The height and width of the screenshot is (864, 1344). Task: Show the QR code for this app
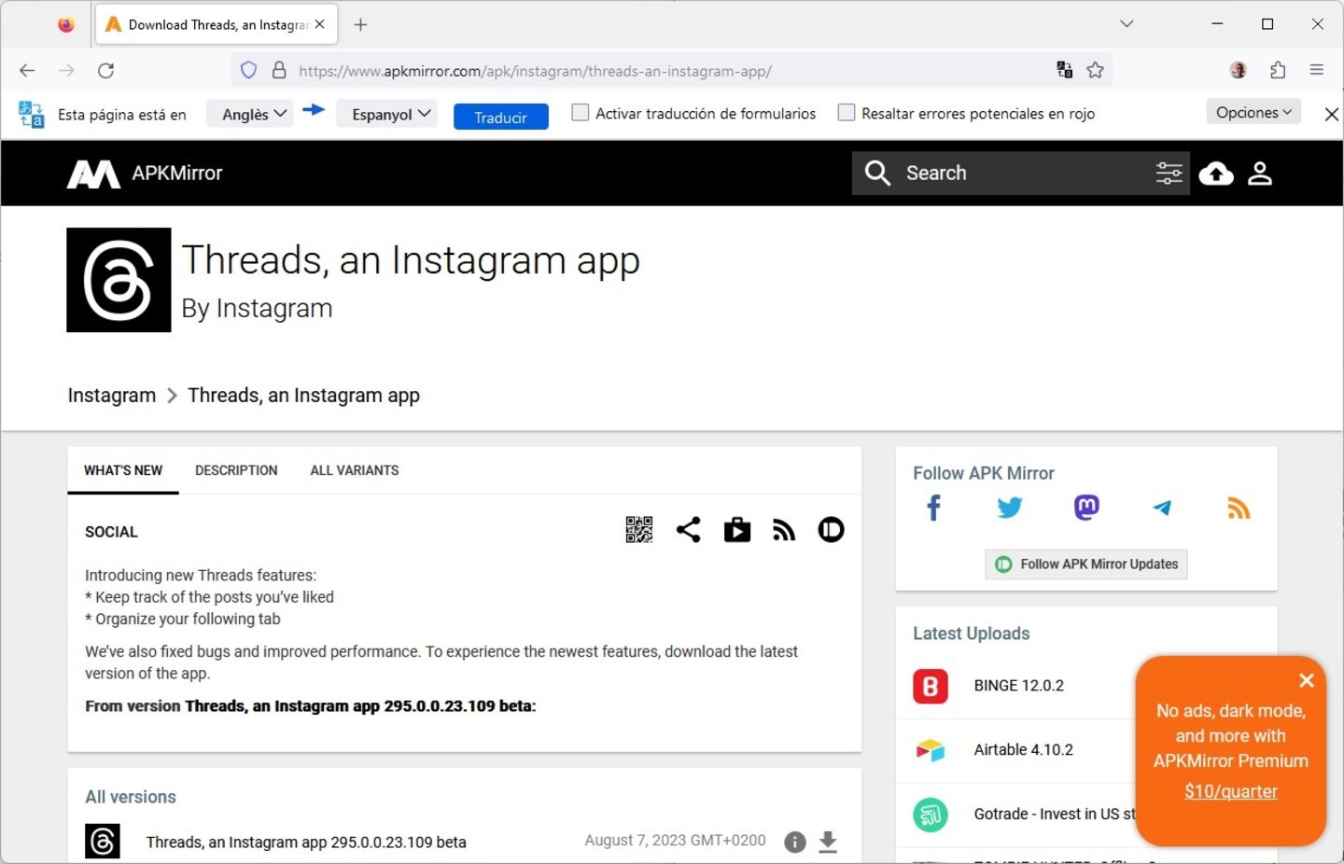coord(639,530)
